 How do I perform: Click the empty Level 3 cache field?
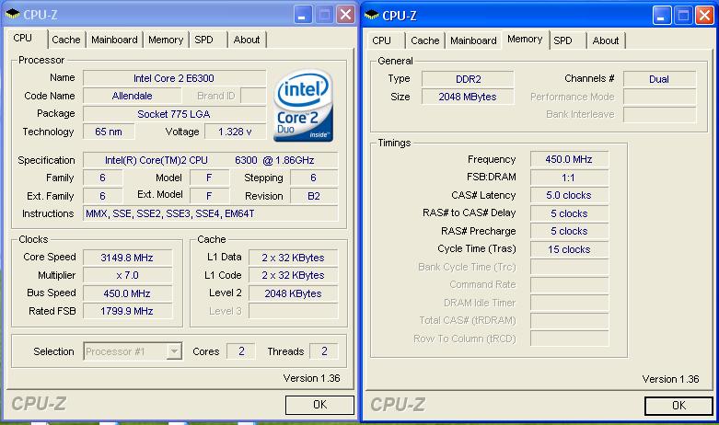293,311
